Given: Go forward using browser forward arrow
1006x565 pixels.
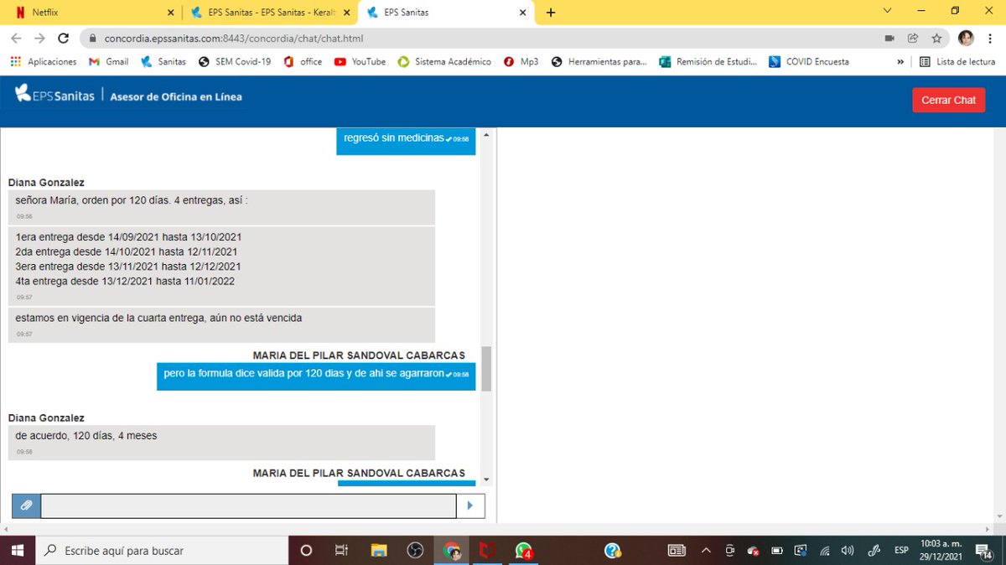Looking at the screenshot, I should [x=39, y=39].
